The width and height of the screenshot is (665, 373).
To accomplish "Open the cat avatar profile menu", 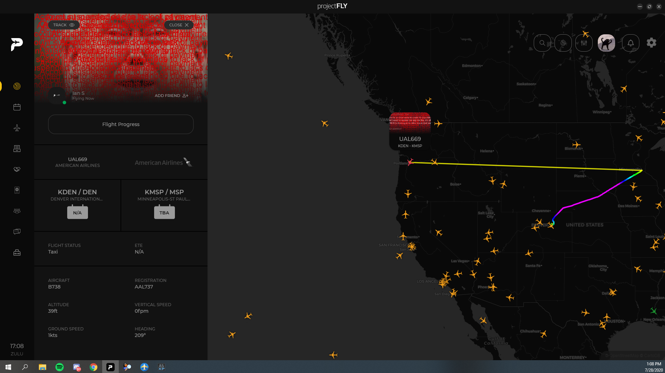I will click(x=606, y=43).
